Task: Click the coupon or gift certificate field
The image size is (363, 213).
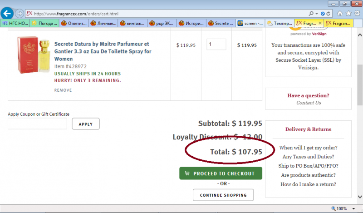Action: (x=37, y=124)
